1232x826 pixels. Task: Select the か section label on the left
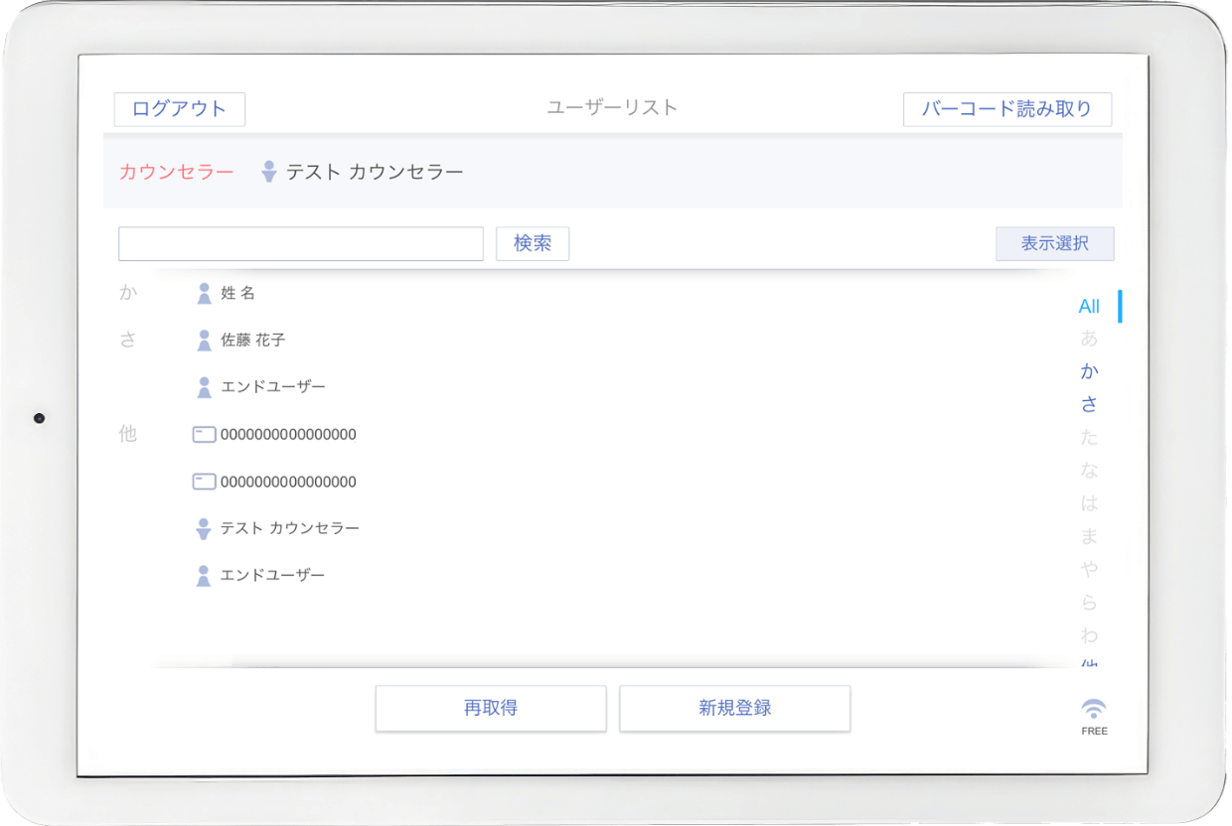(128, 292)
